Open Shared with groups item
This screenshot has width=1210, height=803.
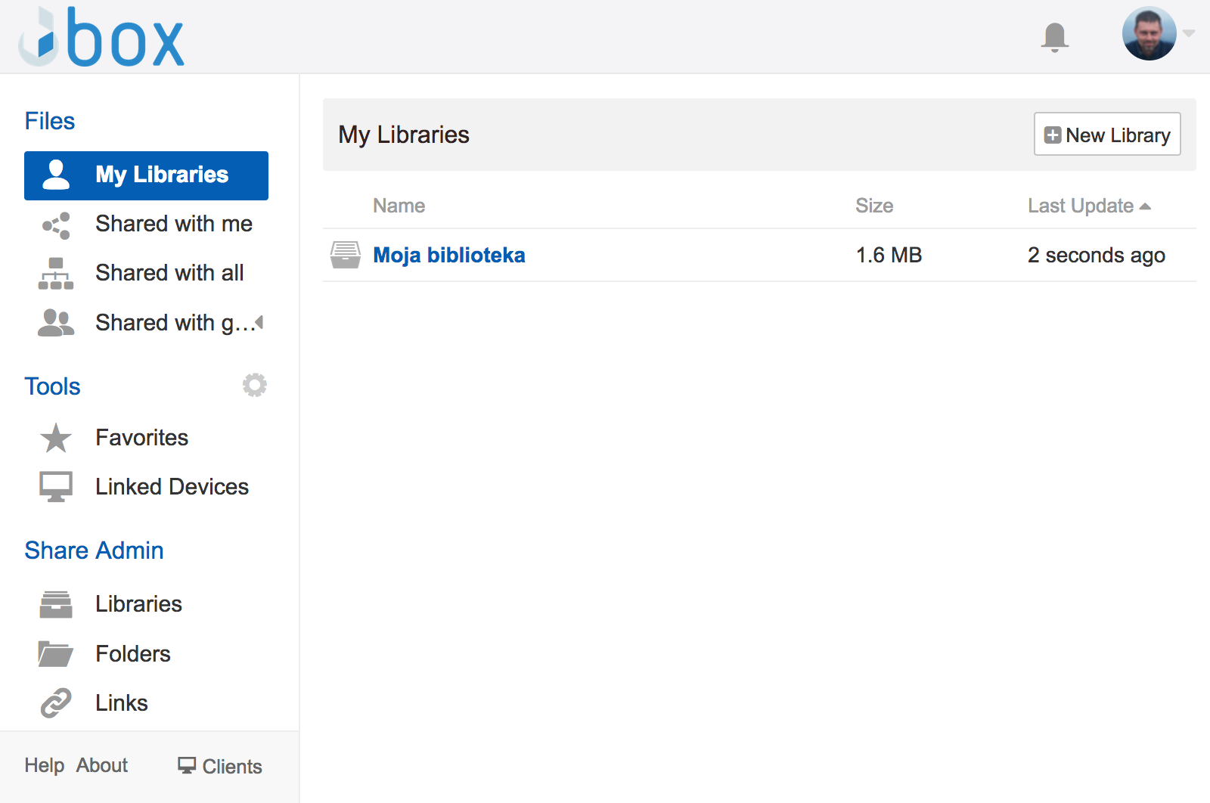[x=175, y=323]
